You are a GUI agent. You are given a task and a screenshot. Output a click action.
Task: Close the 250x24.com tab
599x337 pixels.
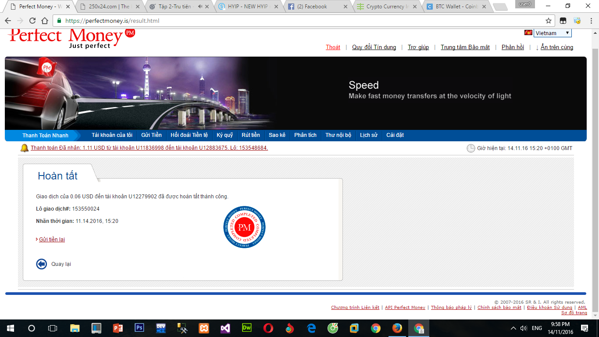point(137,7)
